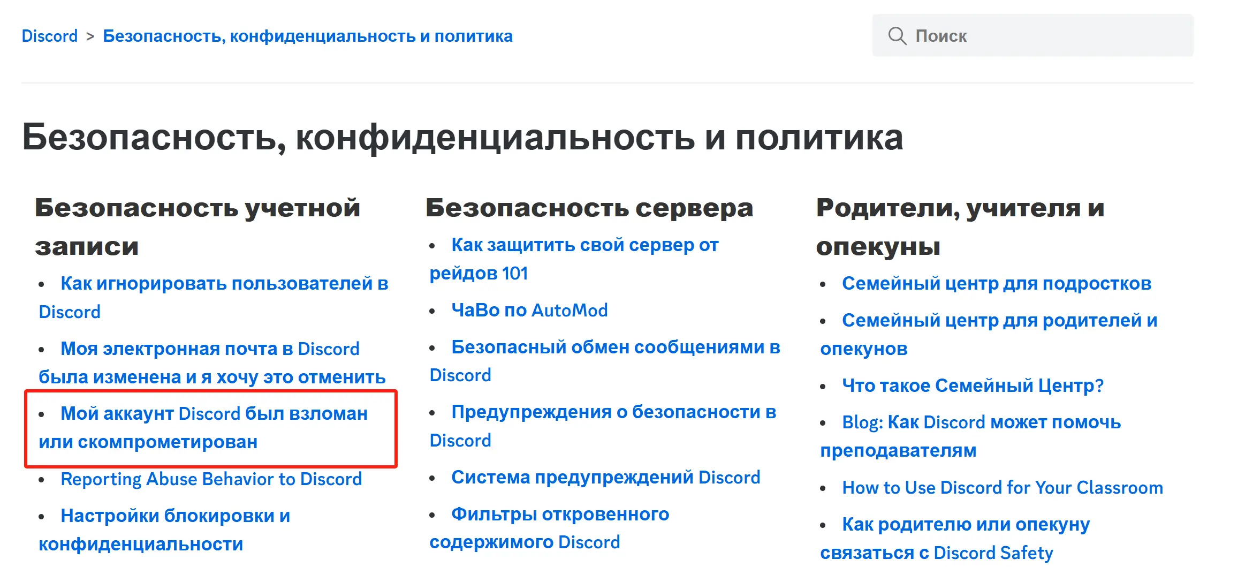Open breadcrumb Безопасность, конфиденциальность и политика
Viewport: 1253px width, 567px height.
pyautogui.click(x=308, y=36)
